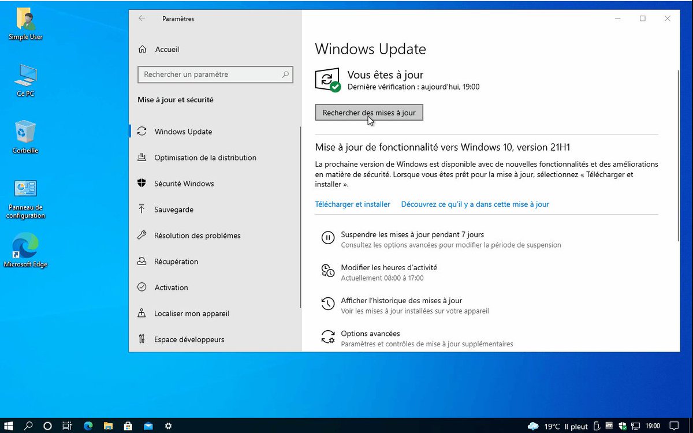This screenshot has height=433, width=693.
Task: Open File Explorer from the taskbar
Action: (x=108, y=426)
